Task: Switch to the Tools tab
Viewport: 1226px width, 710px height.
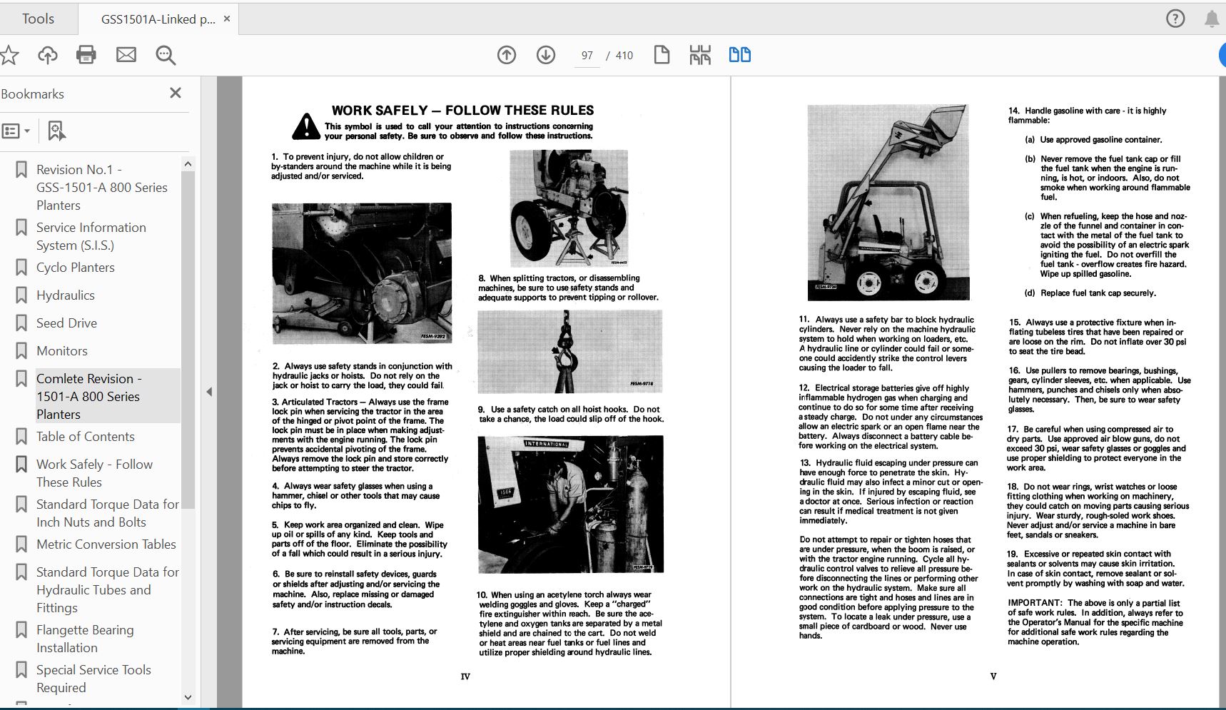Action: [x=38, y=19]
